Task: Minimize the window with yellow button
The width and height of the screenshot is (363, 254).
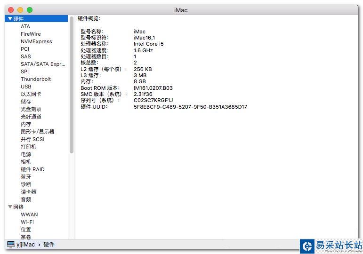Action: pyautogui.click(x=20, y=10)
